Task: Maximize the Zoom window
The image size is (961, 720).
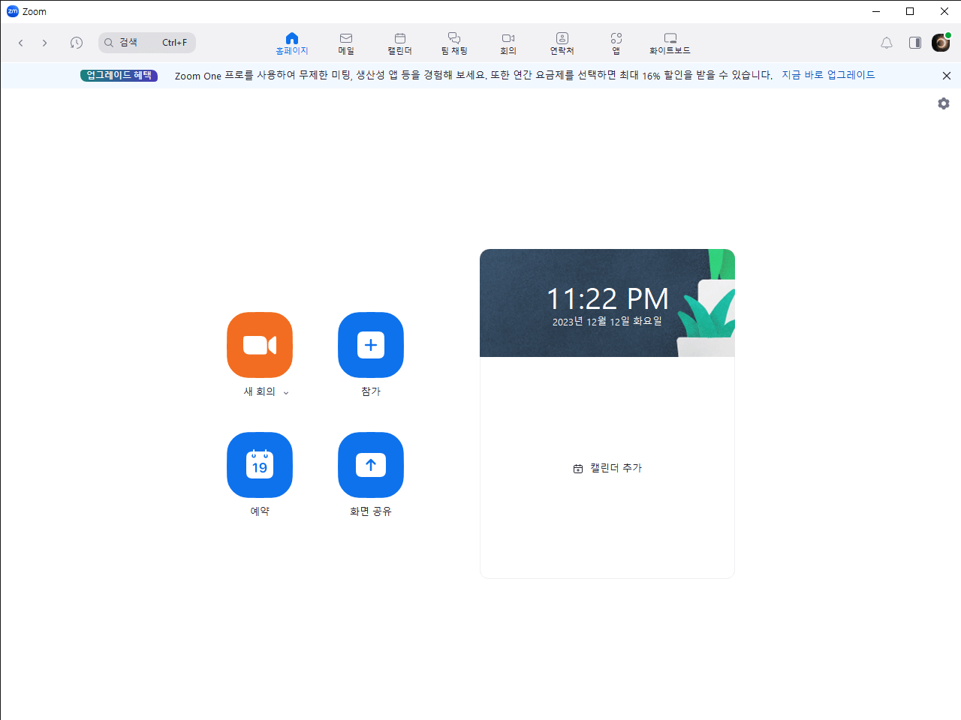Action: (x=910, y=11)
